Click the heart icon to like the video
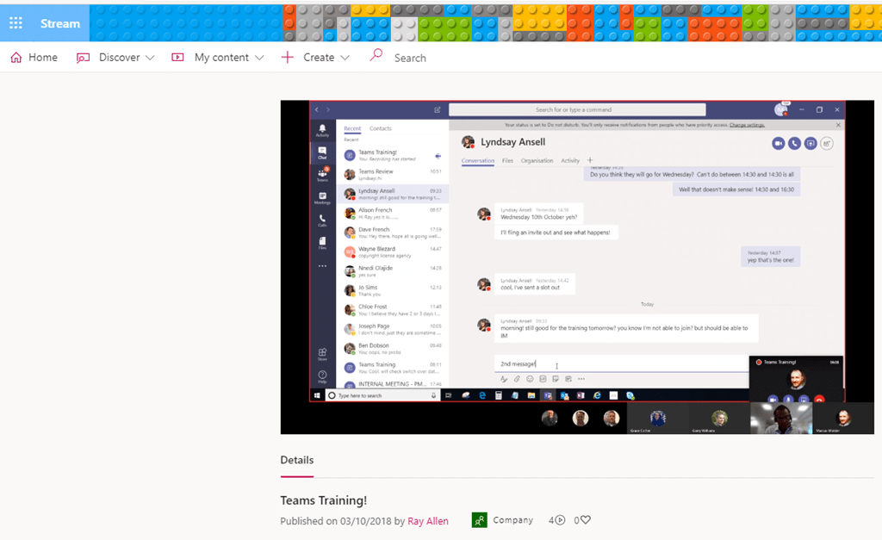Screen dimensions: 882x540 pyautogui.click(x=586, y=520)
